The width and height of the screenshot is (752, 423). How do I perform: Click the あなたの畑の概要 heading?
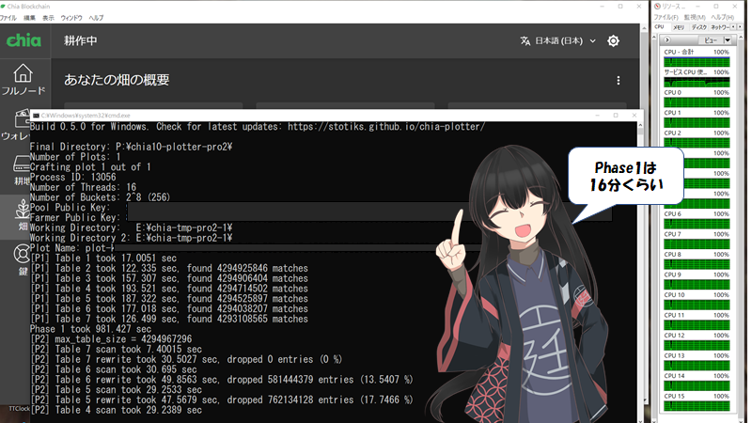click(117, 80)
